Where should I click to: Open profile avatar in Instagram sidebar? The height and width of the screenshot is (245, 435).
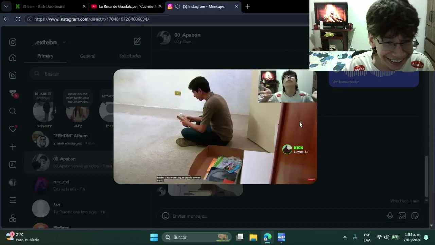tap(13, 182)
